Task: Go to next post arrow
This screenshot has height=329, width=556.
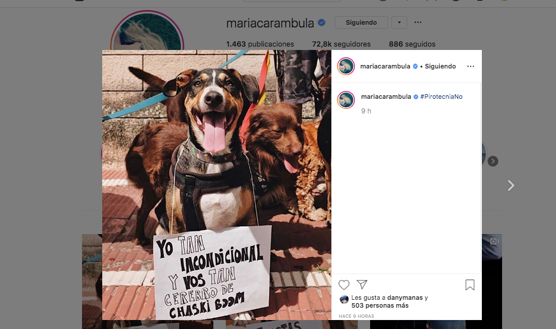Action: click(511, 185)
